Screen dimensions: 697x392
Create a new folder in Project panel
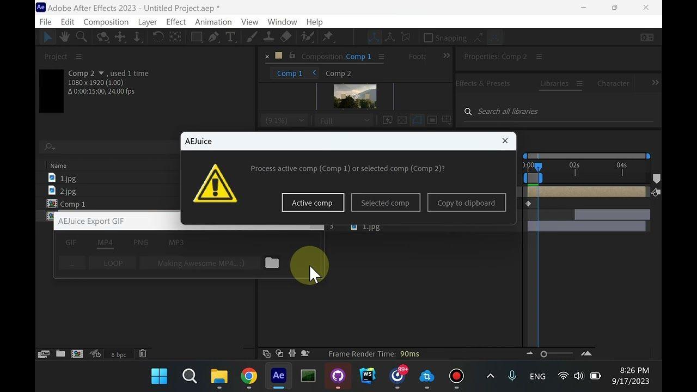click(60, 354)
